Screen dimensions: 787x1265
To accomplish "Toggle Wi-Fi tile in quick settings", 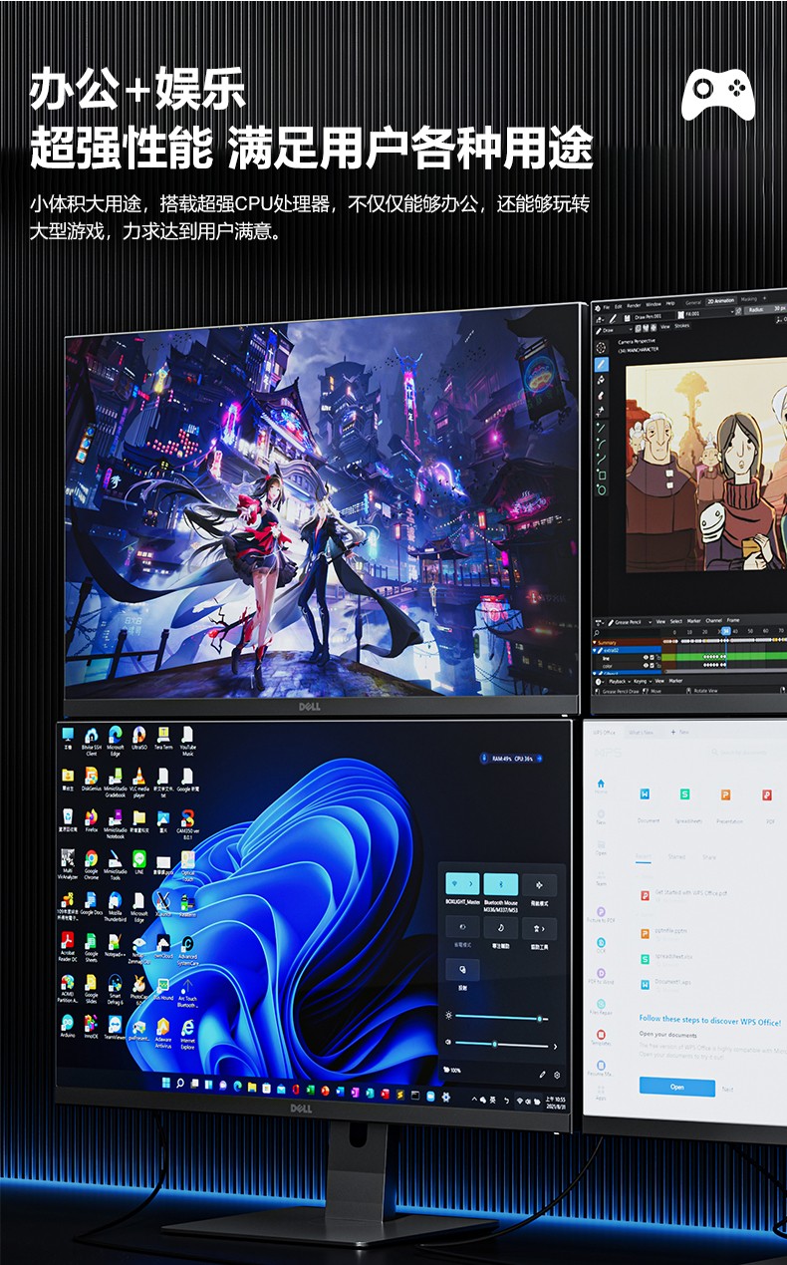I will [462, 884].
